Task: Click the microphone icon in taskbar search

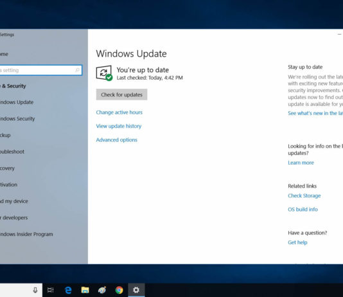Action: pyautogui.click(x=35, y=290)
